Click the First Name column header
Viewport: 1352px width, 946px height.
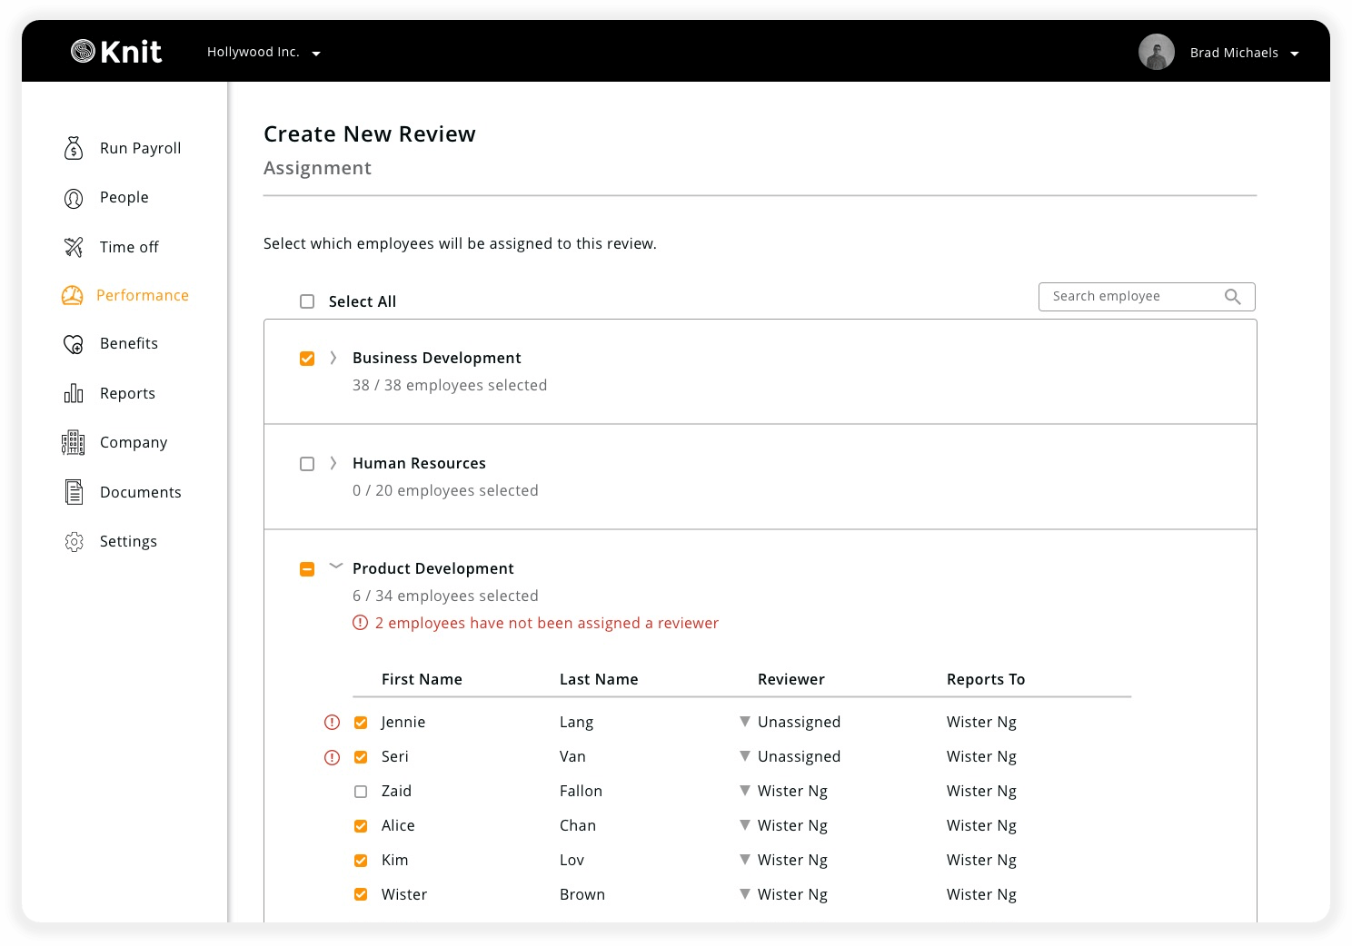[422, 679]
